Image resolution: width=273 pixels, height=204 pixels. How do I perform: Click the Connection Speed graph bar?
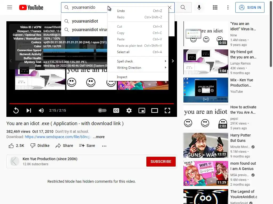click(x=75, y=50)
